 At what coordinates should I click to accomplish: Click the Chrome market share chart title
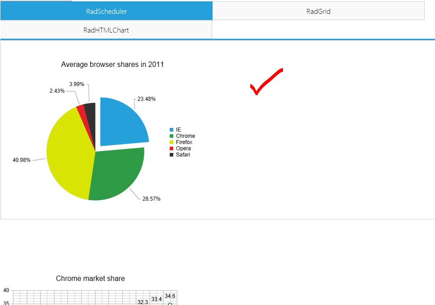91,278
